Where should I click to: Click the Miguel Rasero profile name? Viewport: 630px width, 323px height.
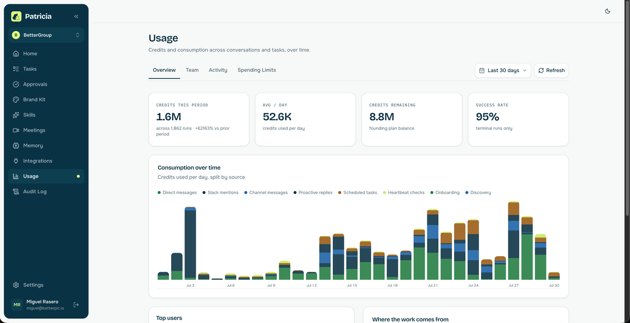43,301
